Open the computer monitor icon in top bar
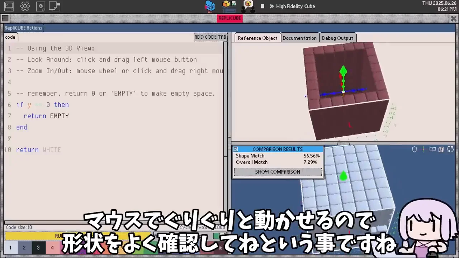Viewport: 459px width, 258px height. pyautogui.click(x=9, y=6)
